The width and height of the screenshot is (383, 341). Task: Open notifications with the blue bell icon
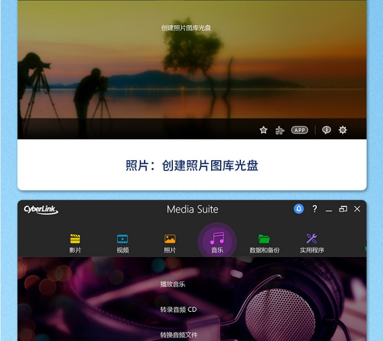tap(298, 209)
